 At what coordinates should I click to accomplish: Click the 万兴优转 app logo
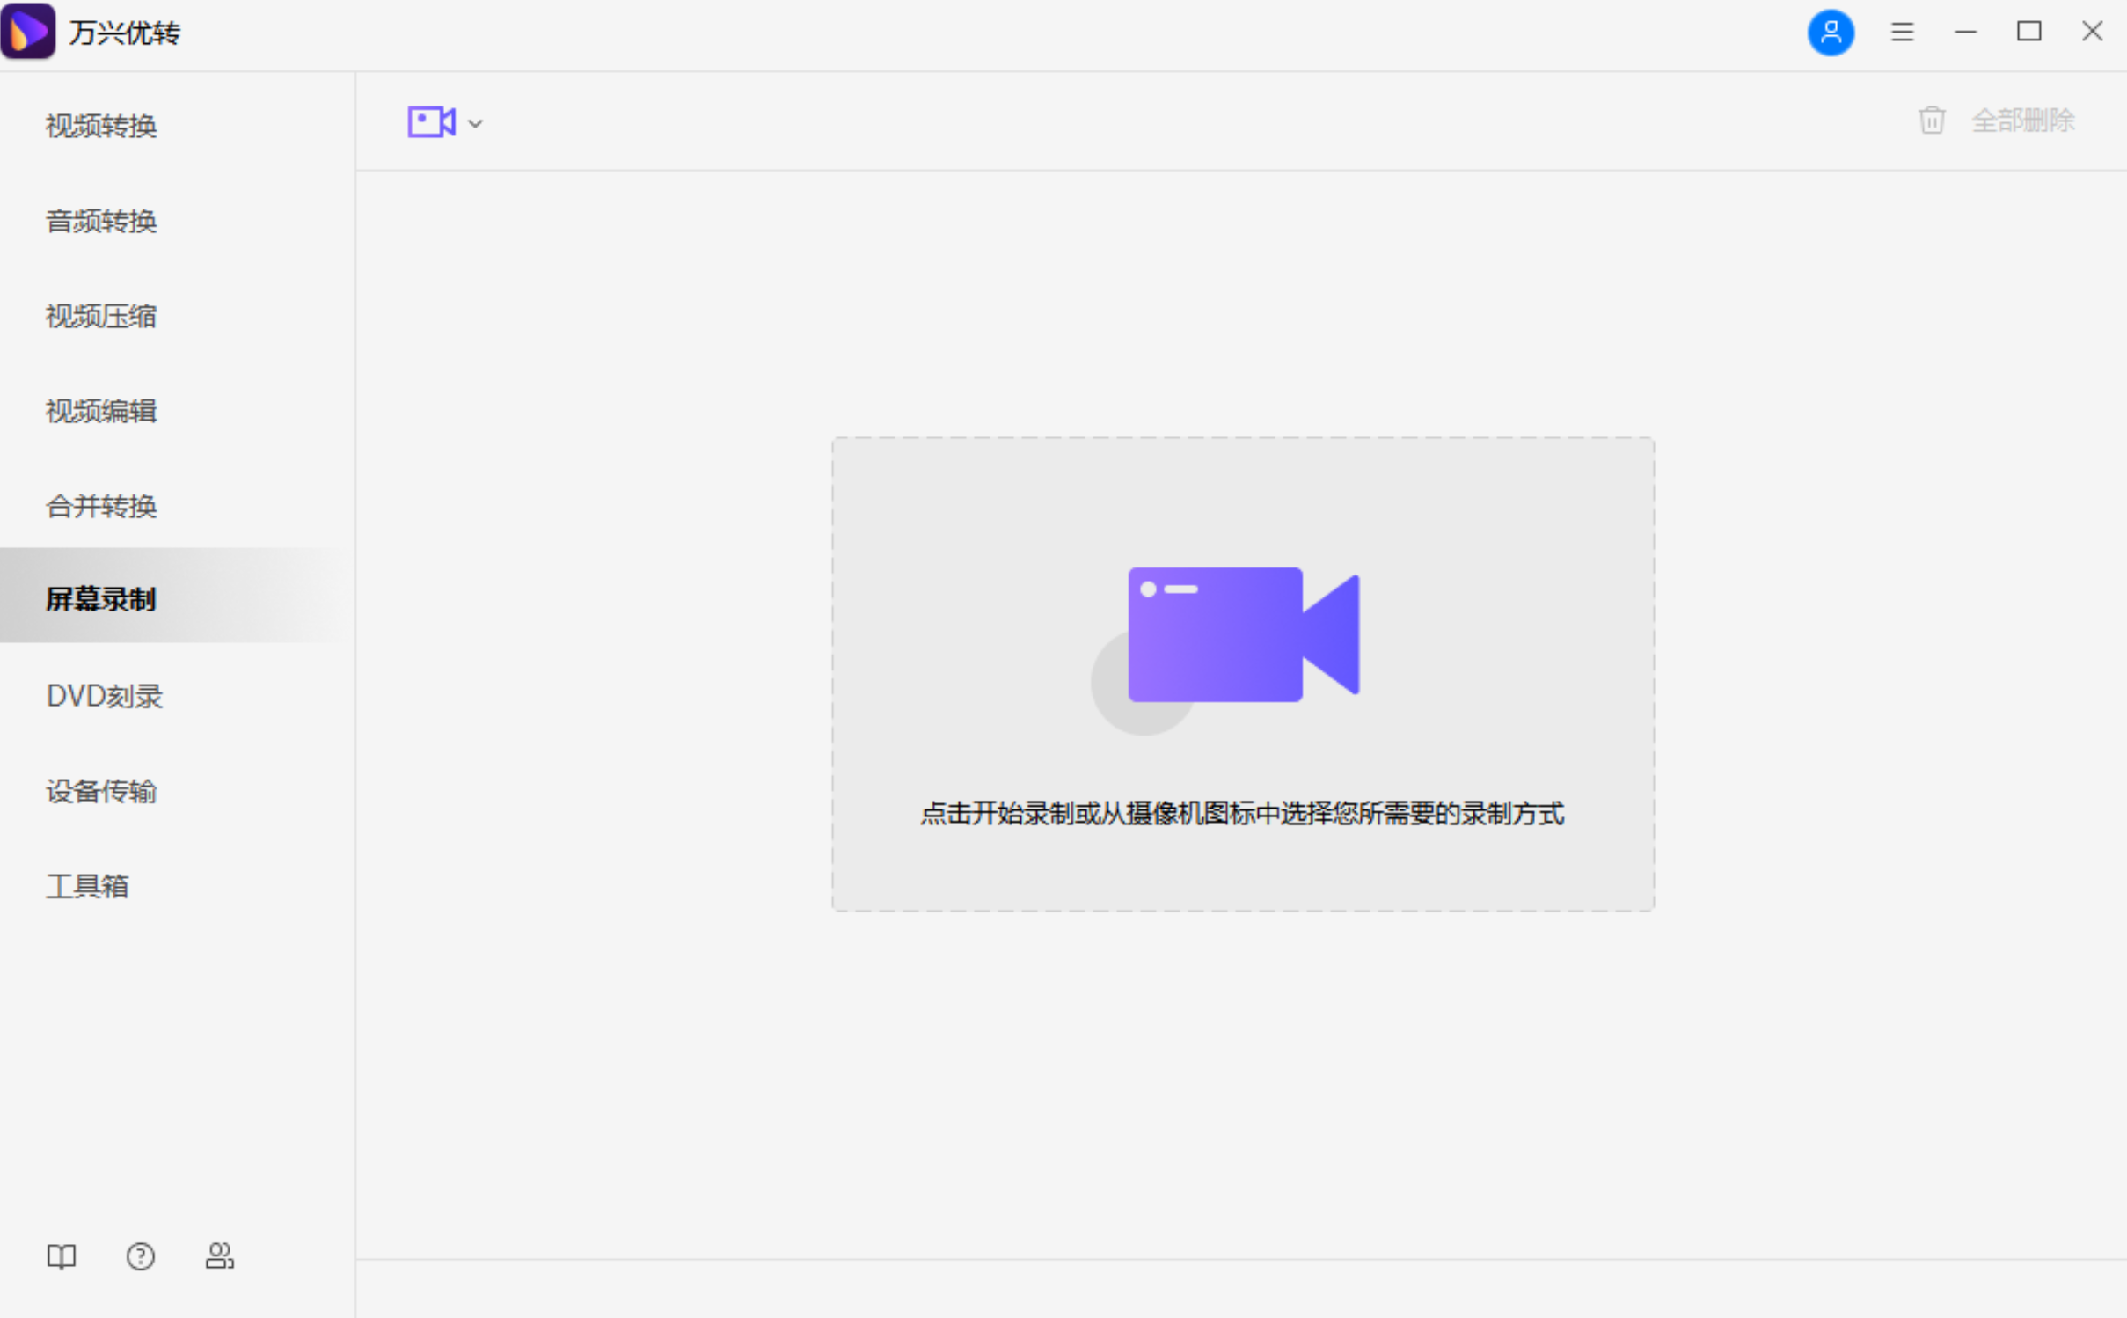(28, 31)
